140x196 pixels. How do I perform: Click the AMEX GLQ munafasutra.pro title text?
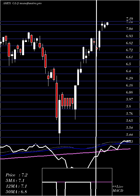coord(22,3)
